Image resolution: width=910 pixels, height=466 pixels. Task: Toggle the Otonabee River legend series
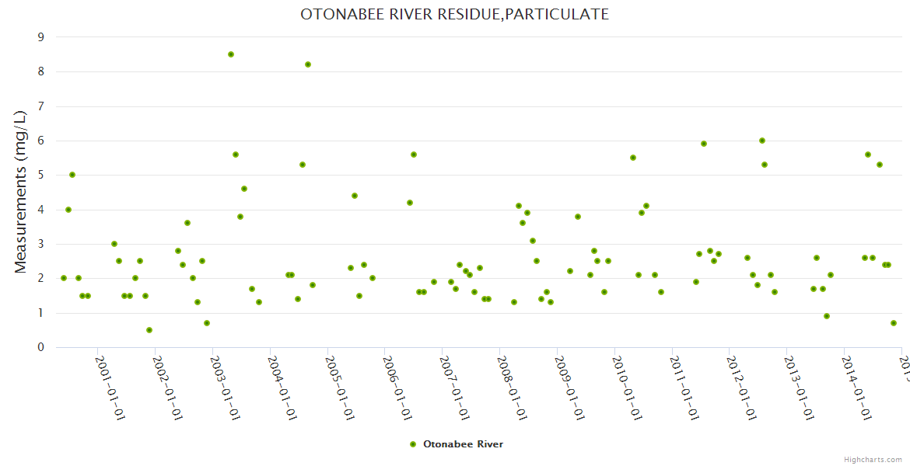click(x=463, y=444)
